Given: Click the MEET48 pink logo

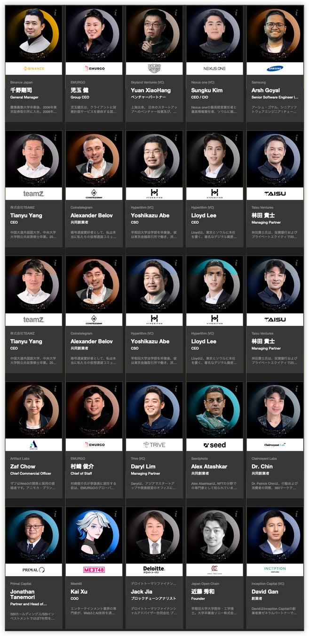Looking at the screenshot, I should click(94, 570).
